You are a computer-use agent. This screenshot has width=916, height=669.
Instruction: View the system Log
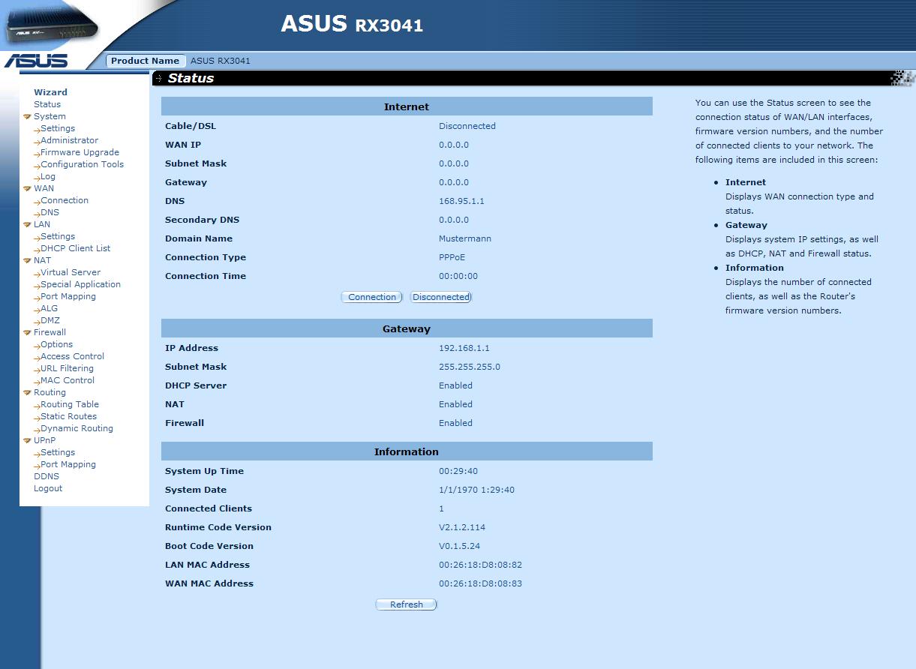[48, 176]
